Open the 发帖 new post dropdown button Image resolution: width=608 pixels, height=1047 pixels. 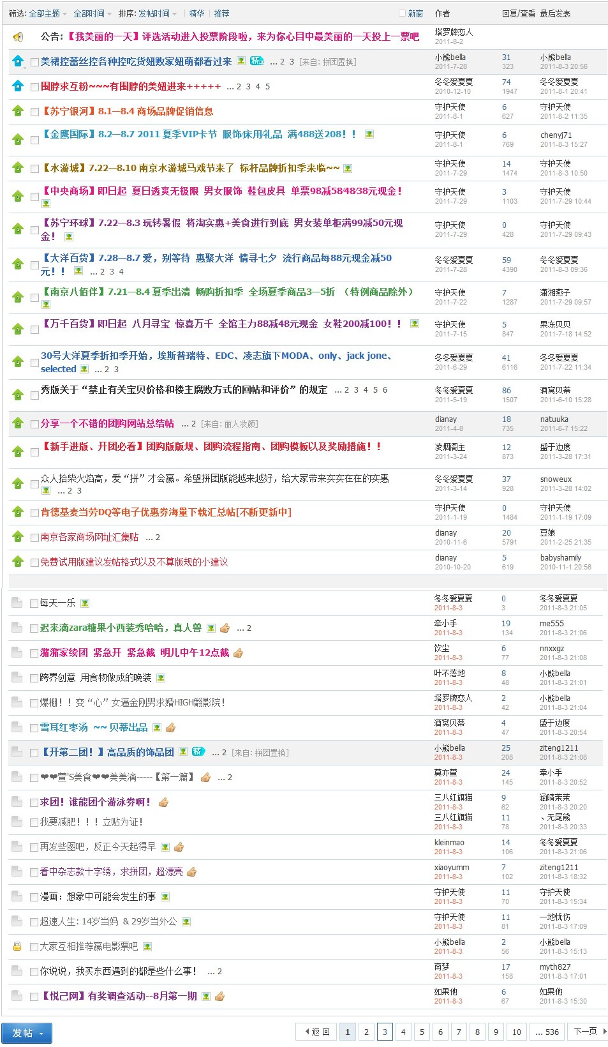(x=27, y=1033)
